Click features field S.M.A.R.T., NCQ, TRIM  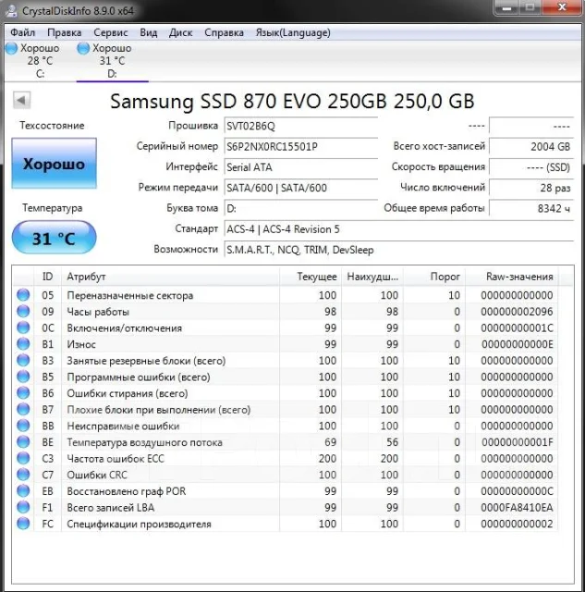(398, 250)
